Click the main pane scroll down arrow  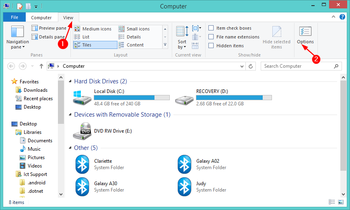[x=343, y=194]
